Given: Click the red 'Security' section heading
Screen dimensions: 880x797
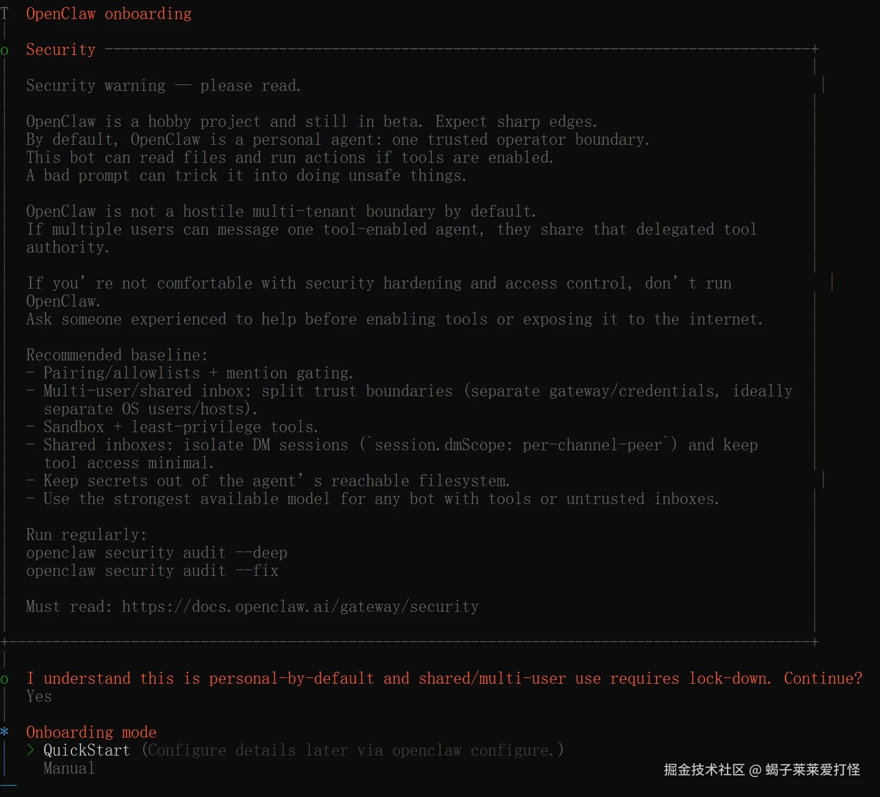Looking at the screenshot, I should [x=60, y=50].
